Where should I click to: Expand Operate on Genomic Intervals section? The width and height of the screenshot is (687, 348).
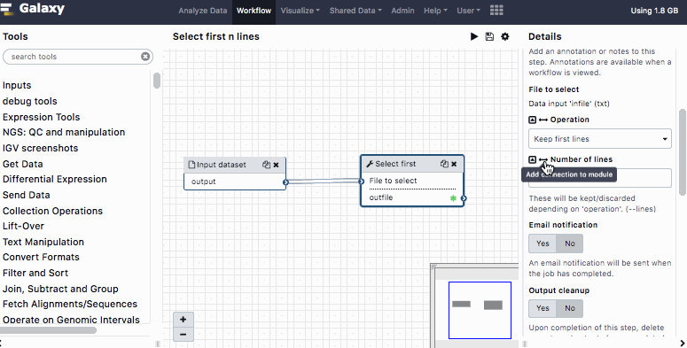(71, 320)
